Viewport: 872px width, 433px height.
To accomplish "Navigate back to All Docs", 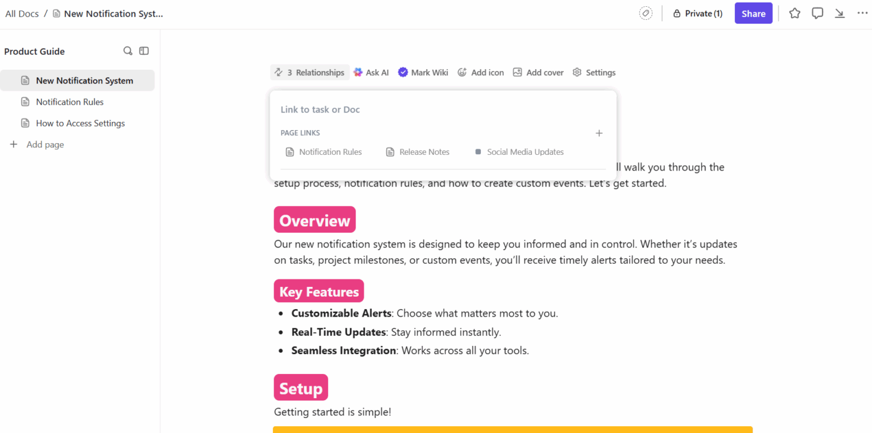I will (x=22, y=12).
